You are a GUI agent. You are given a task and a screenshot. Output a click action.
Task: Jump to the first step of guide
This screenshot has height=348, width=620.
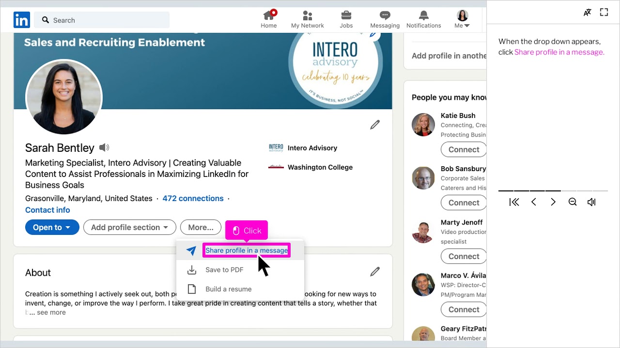point(514,202)
